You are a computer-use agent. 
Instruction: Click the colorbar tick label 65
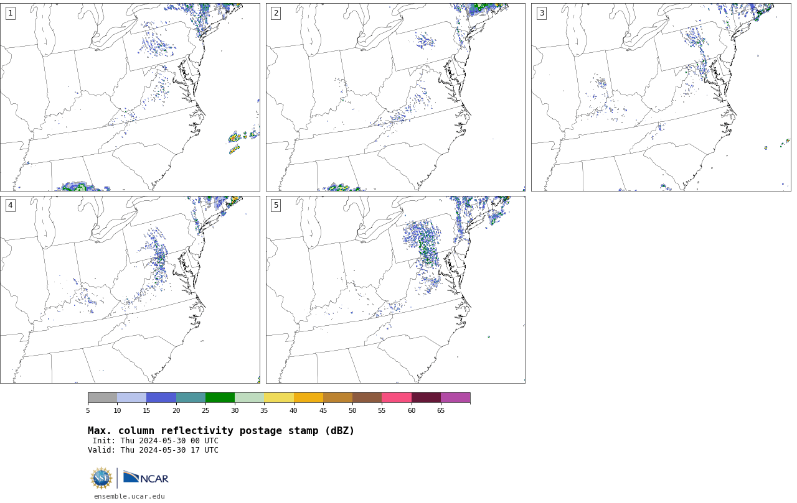click(x=441, y=410)
